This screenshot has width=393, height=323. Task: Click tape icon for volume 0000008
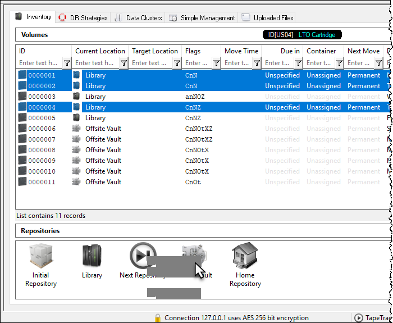(22, 150)
